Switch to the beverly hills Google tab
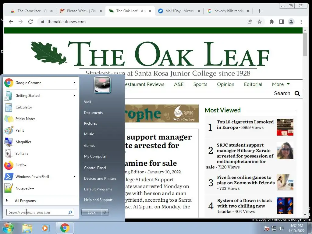Image resolution: width=312 pixels, height=234 pixels. (x=229, y=11)
